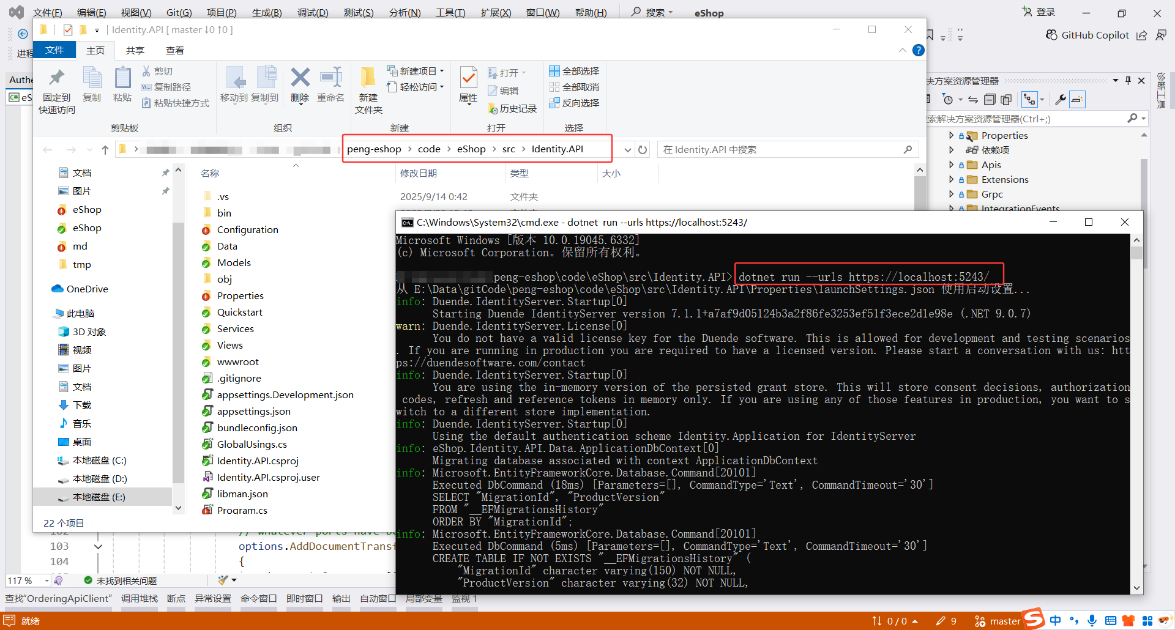Click Cut in the clipboard group
Image resolution: width=1175 pixels, height=630 pixels.
[157, 72]
